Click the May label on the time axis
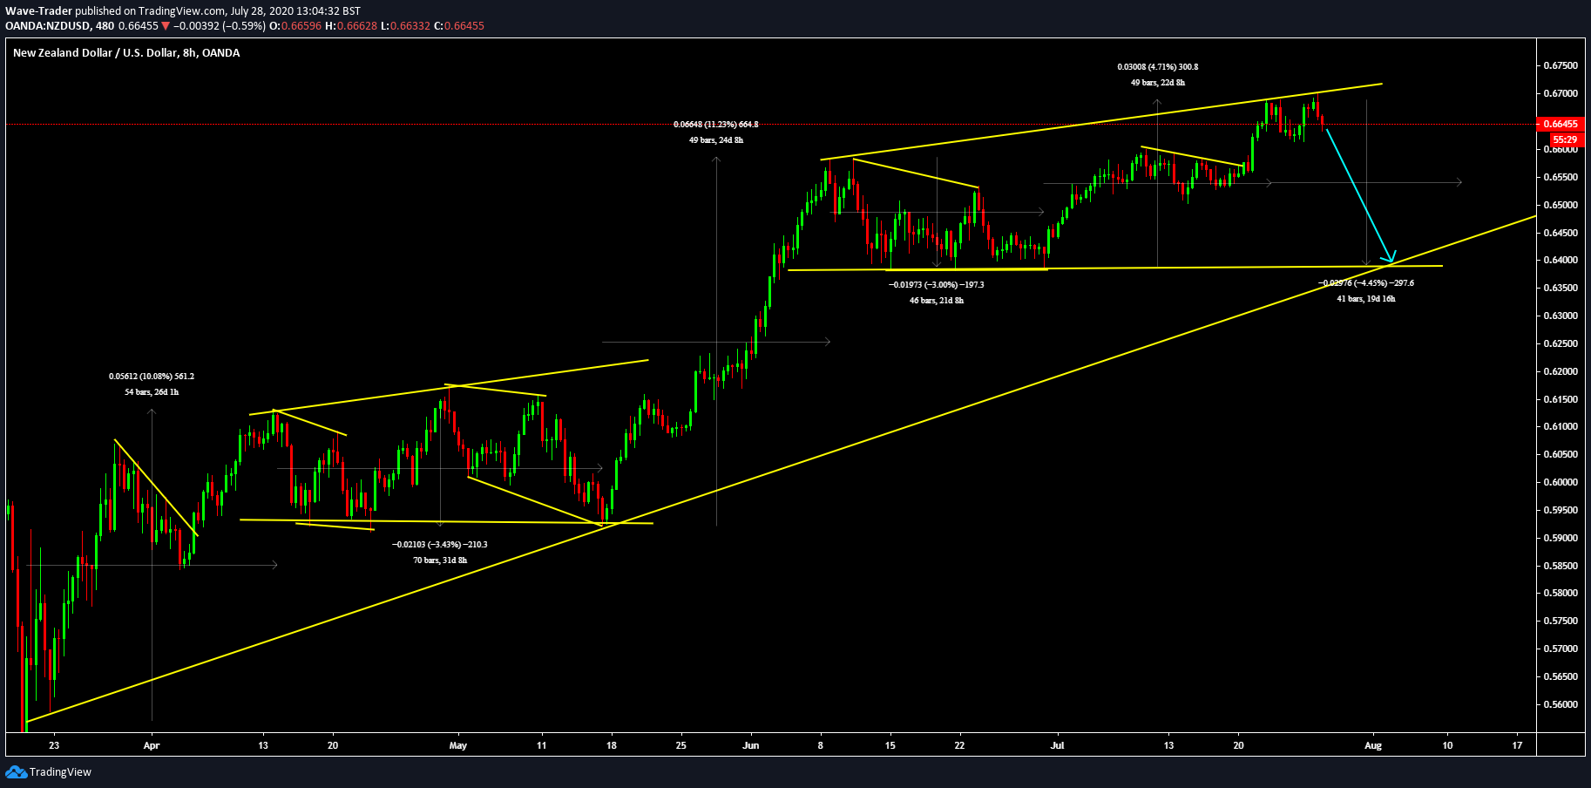Viewport: 1591px width, 788px height. (x=458, y=745)
